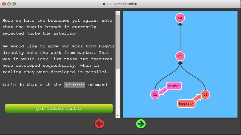The height and width of the screenshot is (135, 241).
Task: Select the C3 commit node
Action: (205, 95)
